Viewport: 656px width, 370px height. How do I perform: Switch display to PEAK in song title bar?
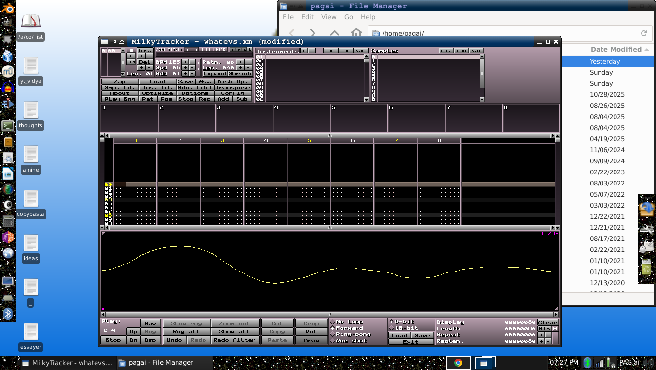pyautogui.click(x=220, y=50)
